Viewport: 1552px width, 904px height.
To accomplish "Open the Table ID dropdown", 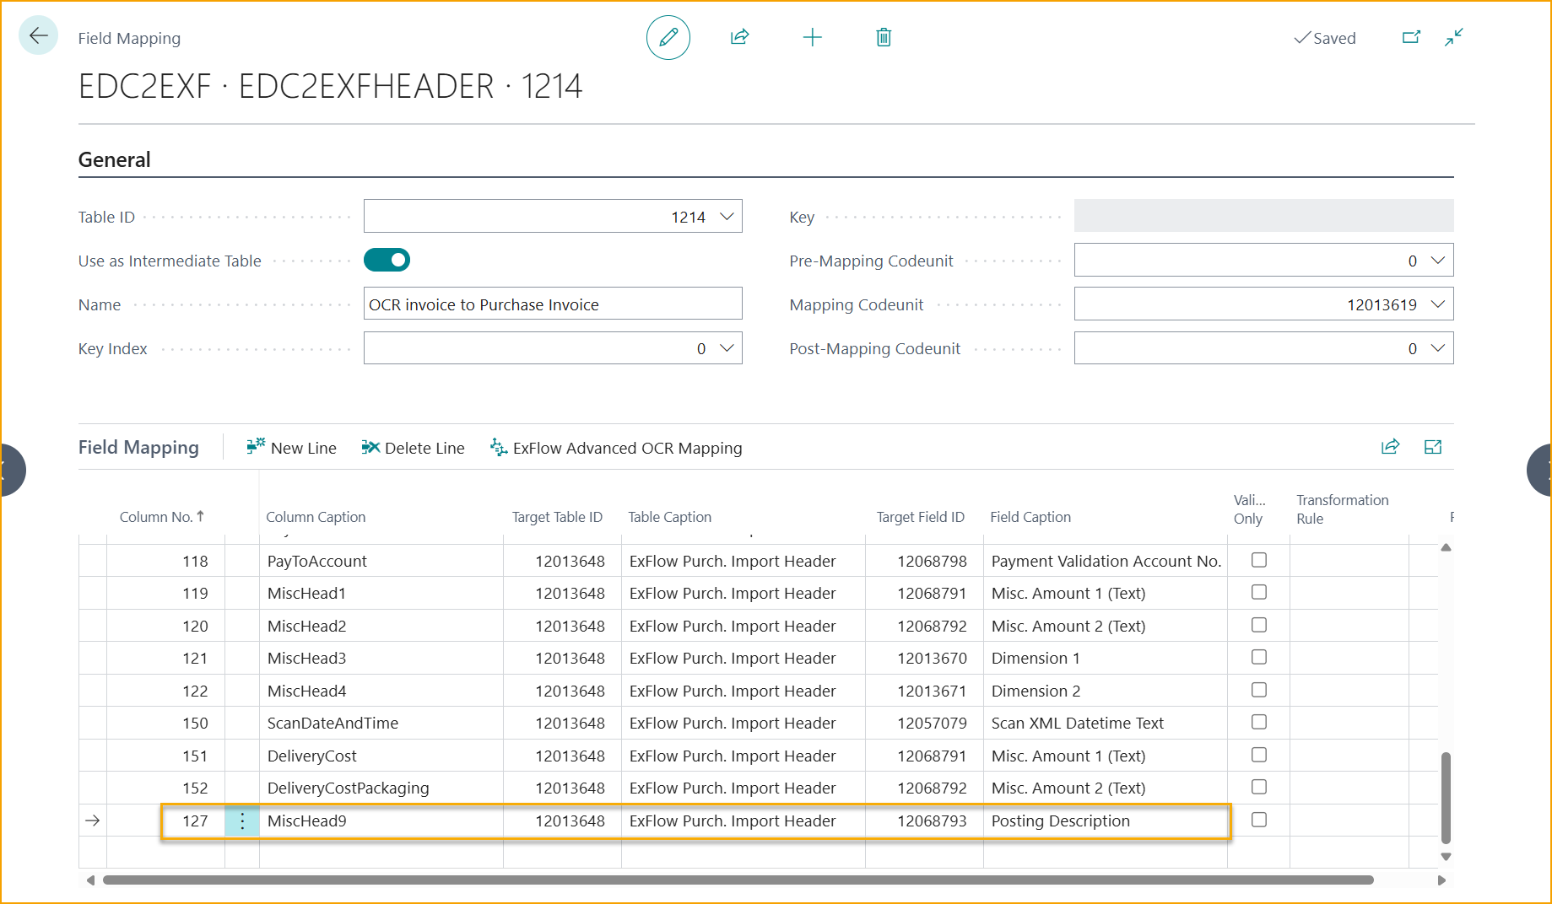I will coord(727,217).
